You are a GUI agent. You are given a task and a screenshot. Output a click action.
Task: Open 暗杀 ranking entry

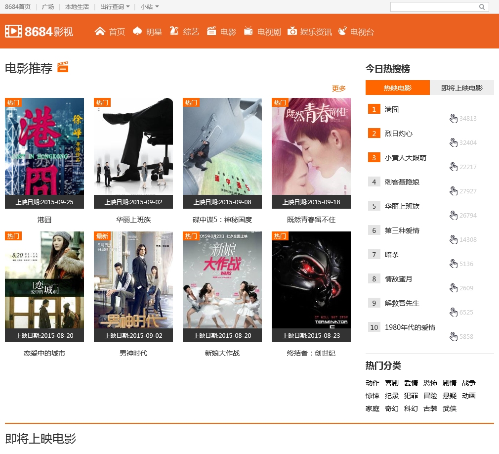(391, 255)
